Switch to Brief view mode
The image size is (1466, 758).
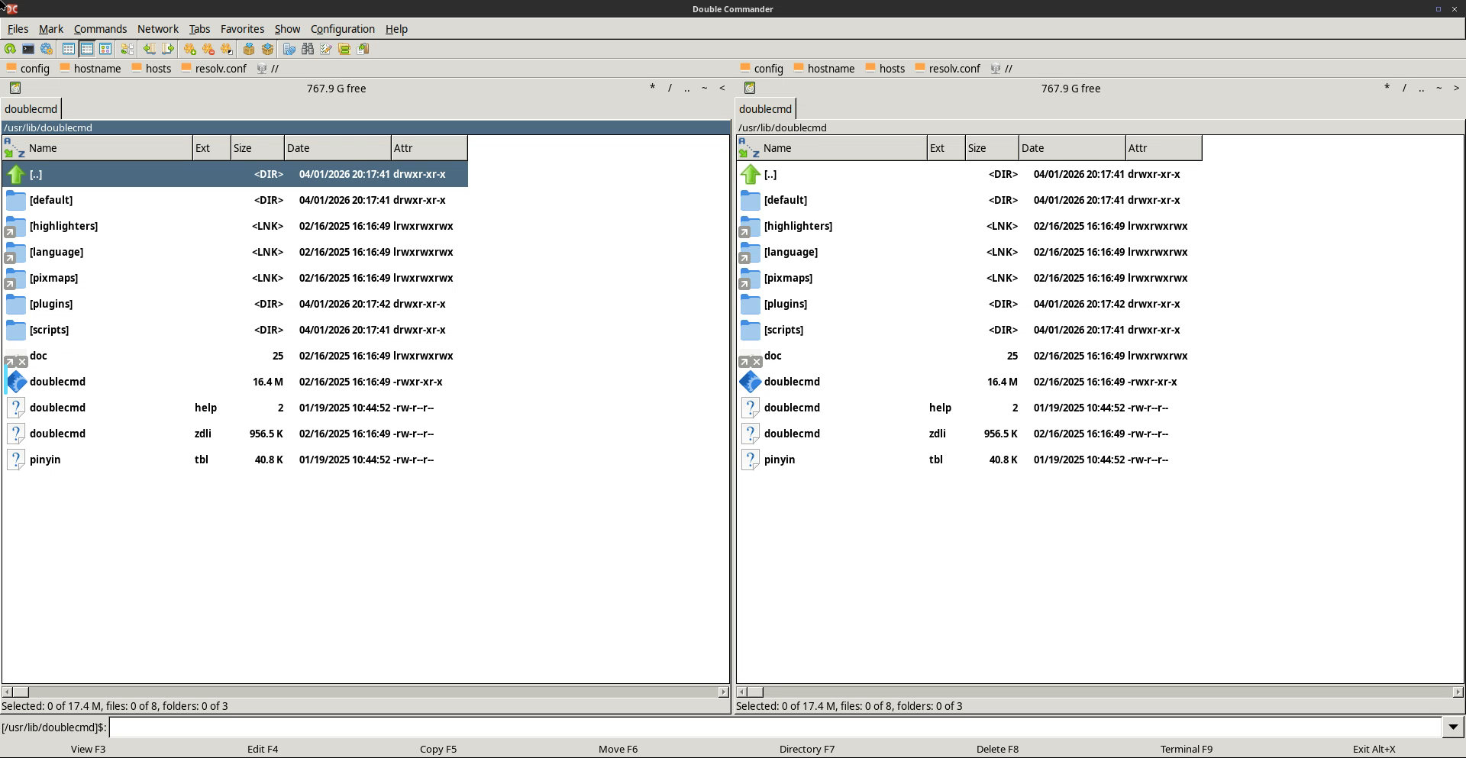point(69,49)
